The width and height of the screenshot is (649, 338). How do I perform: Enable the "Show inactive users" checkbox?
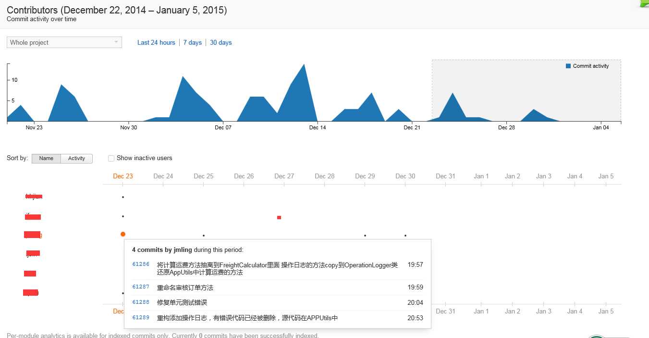click(111, 158)
